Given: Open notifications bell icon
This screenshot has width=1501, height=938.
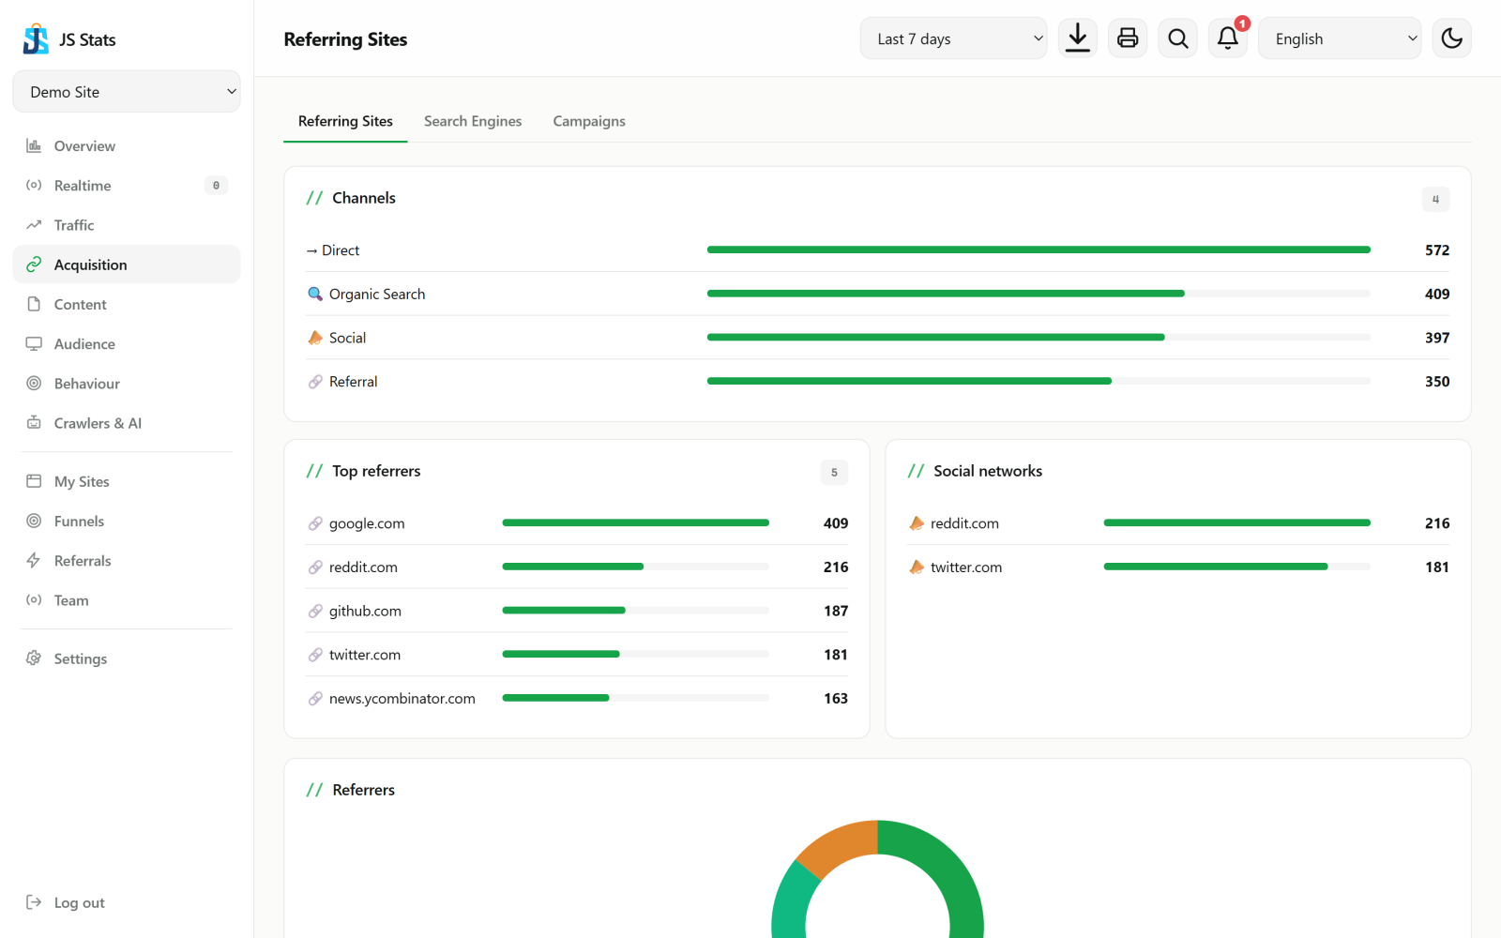Looking at the screenshot, I should 1227,38.
